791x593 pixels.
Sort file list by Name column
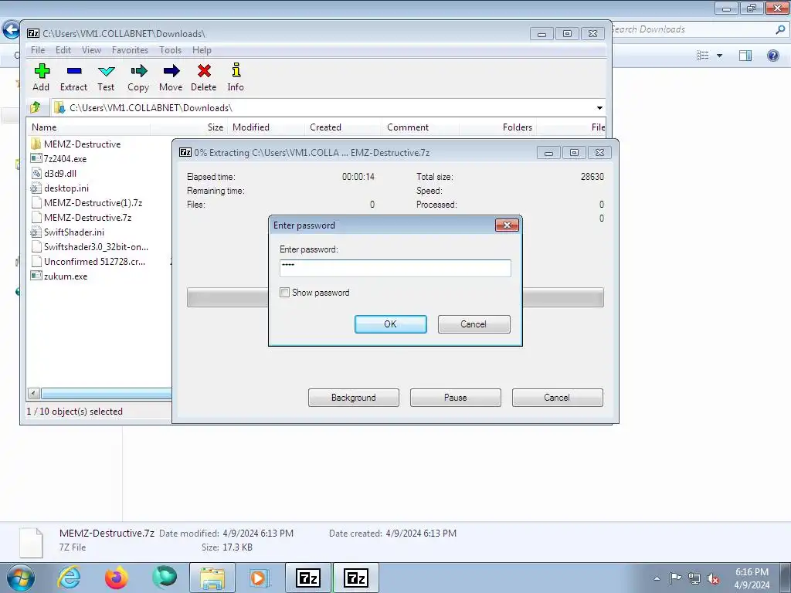click(x=88, y=127)
